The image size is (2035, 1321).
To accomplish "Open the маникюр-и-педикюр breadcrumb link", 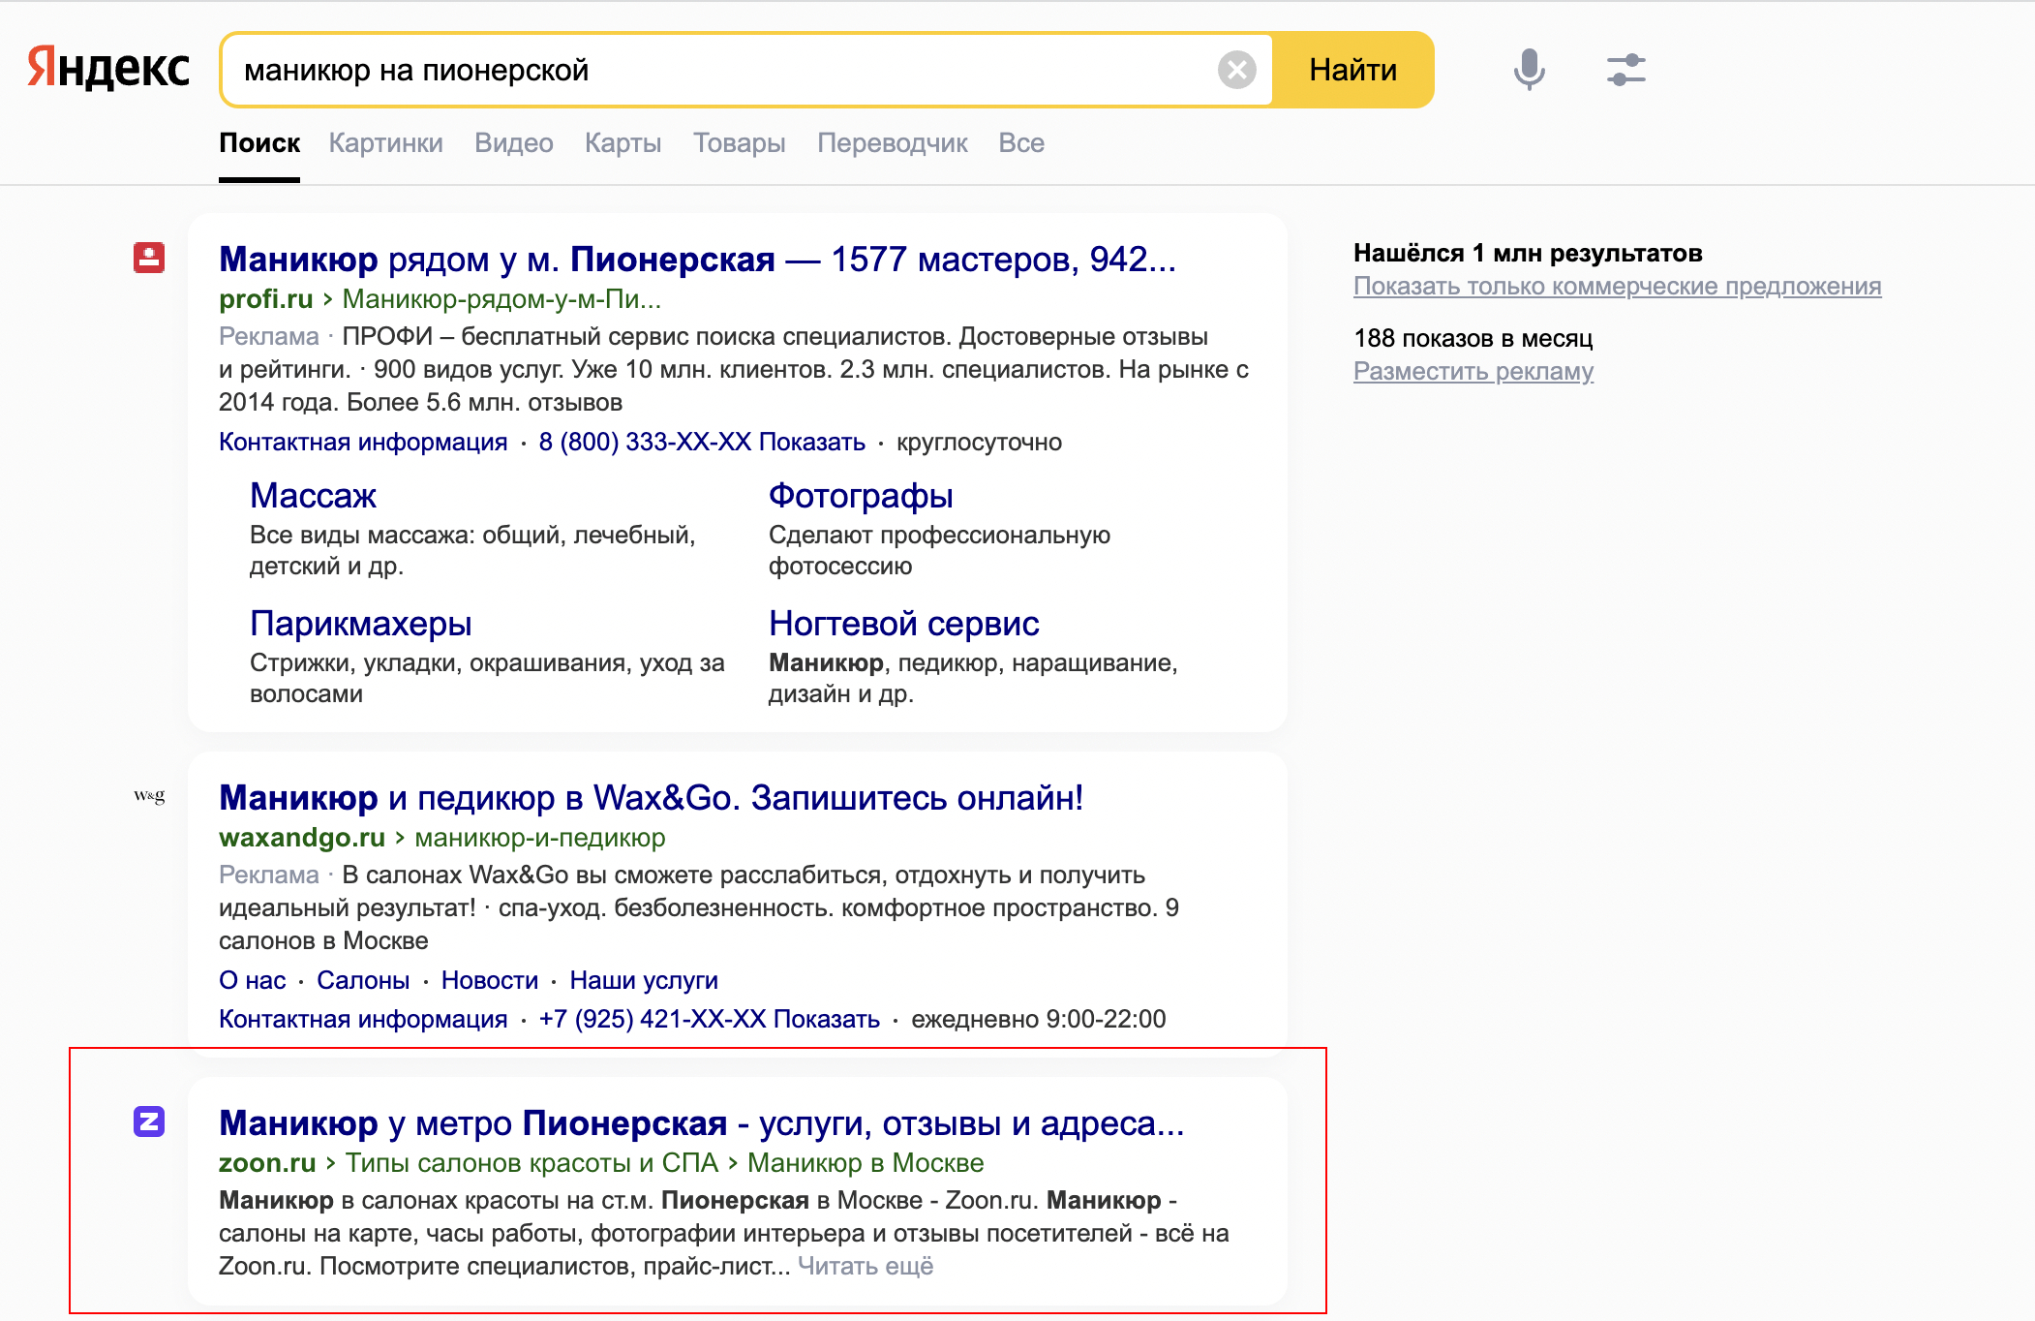I will (540, 838).
